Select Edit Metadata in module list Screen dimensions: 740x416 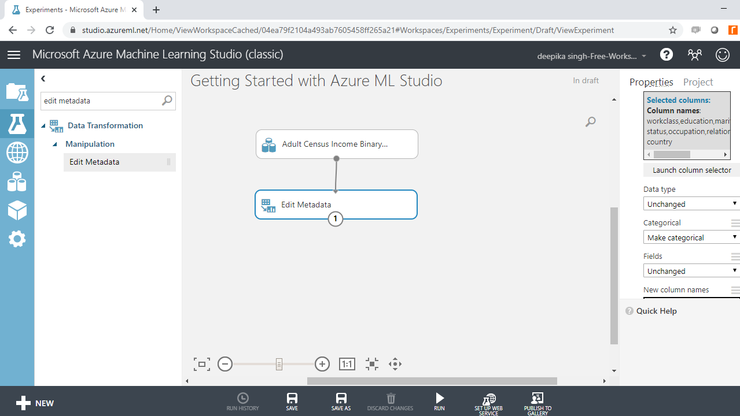(x=119, y=162)
